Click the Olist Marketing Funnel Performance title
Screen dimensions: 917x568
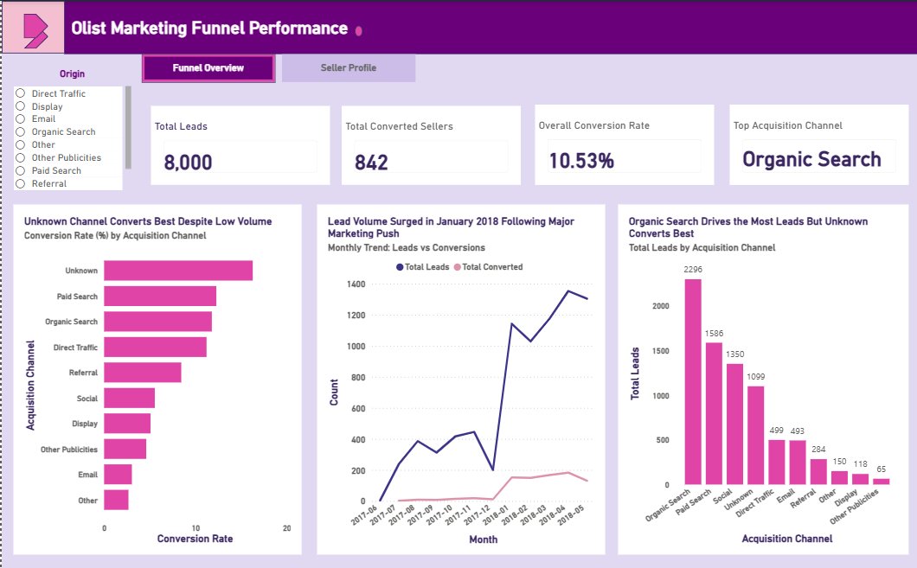pos(209,28)
